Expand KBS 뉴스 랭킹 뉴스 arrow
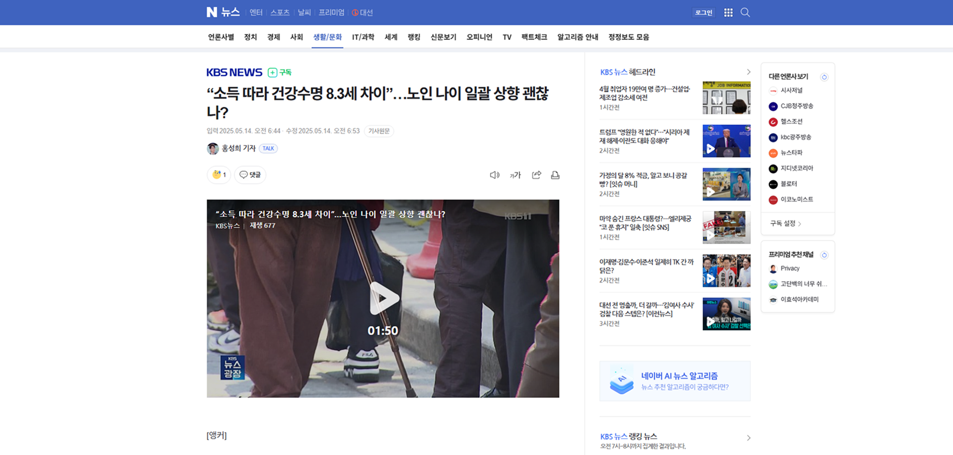 point(748,437)
